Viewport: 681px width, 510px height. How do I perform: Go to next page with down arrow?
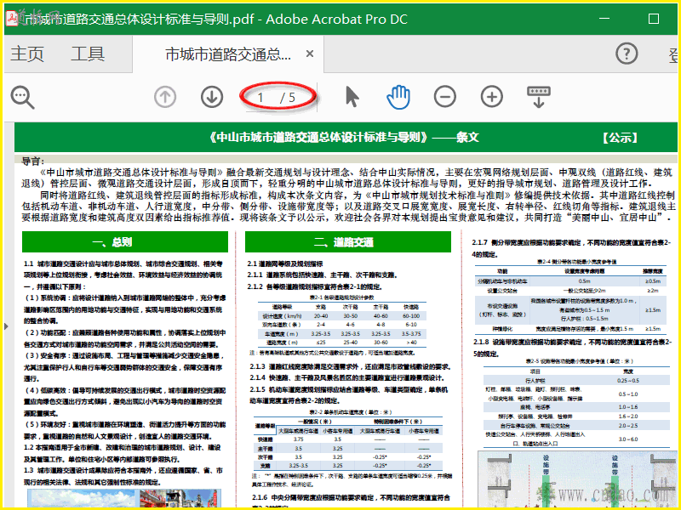pos(212,97)
